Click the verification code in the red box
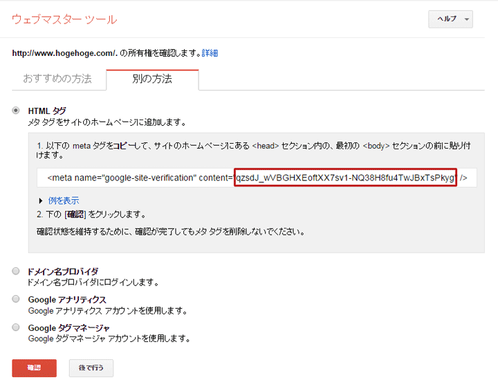Viewport: 498px width, 380px height. pos(345,178)
